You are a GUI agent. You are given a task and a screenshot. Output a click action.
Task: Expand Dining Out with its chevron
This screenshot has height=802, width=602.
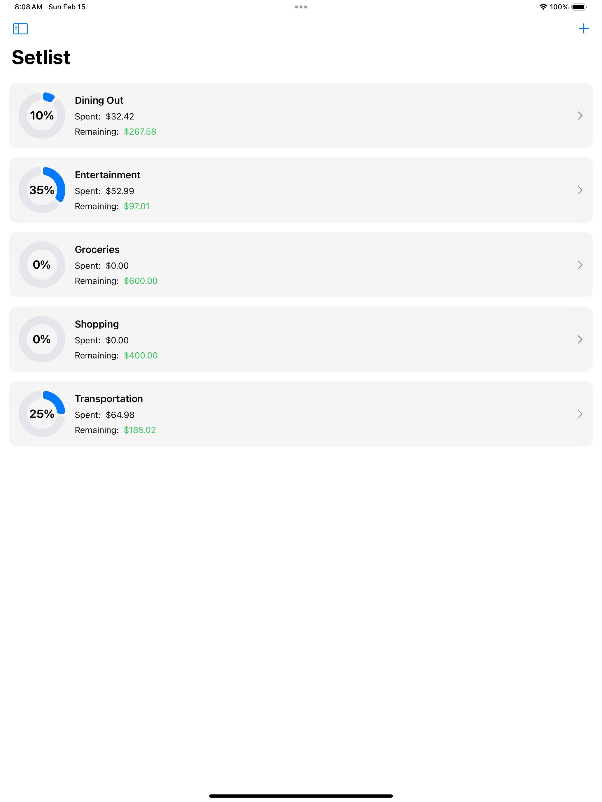[x=580, y=116]
